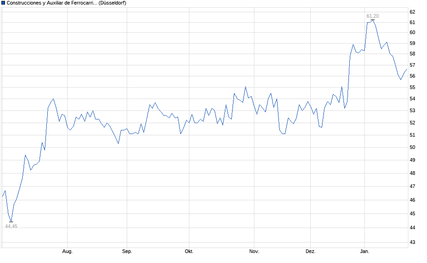427x263 pixels.
Task: Click the Jan. month axis label
Action: [x=364, y=251]
